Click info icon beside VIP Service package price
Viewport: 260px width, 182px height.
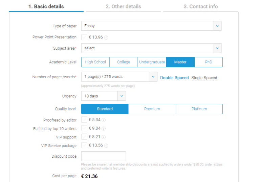pyautogui.click(x=106, y=146)
